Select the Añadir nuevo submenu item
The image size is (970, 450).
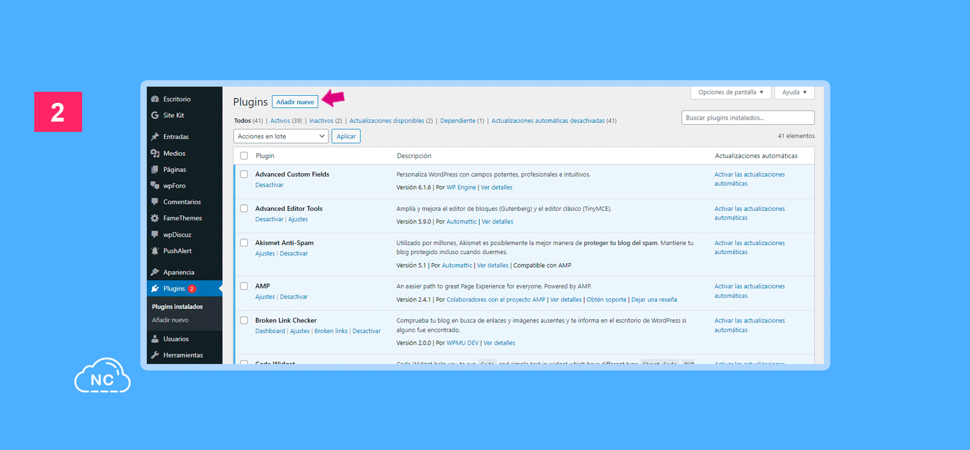point(170,320)
